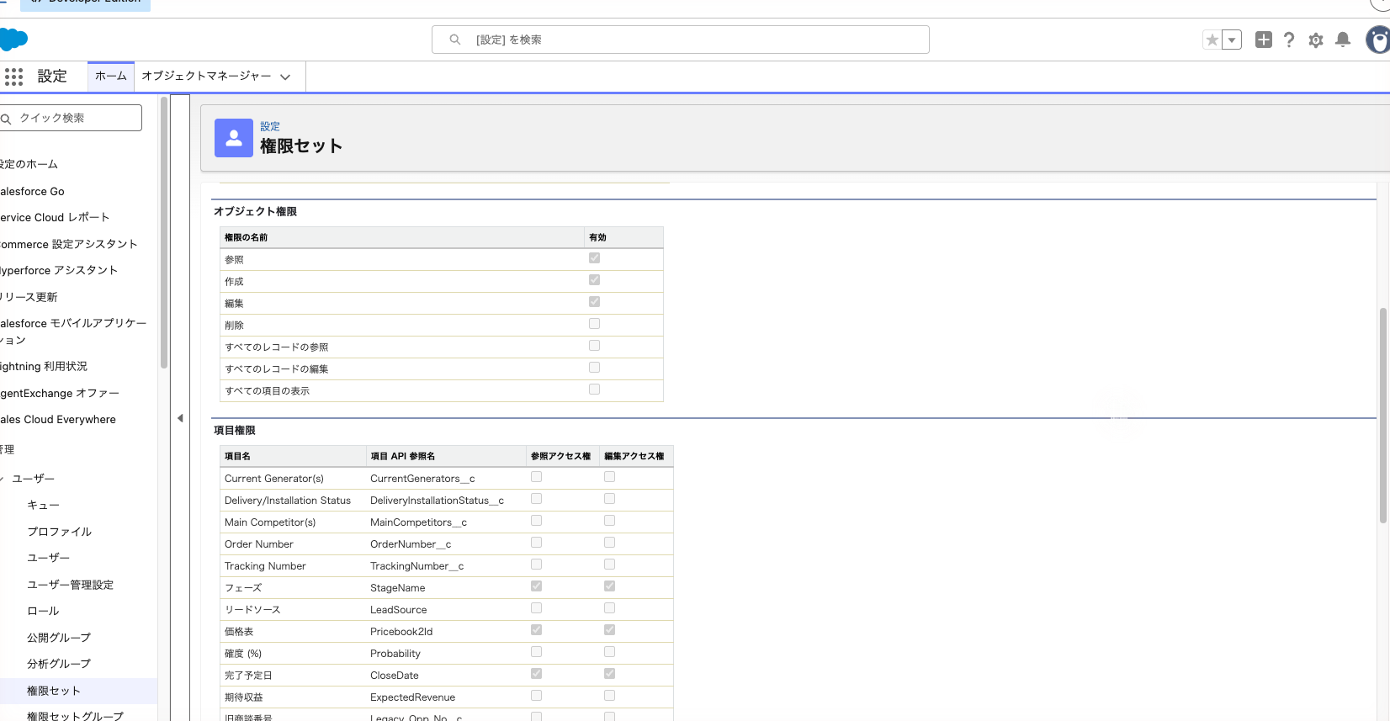Open the global actions plus icon
The width and height of the screenshot is (1390, 721).
coord(1263,40)
